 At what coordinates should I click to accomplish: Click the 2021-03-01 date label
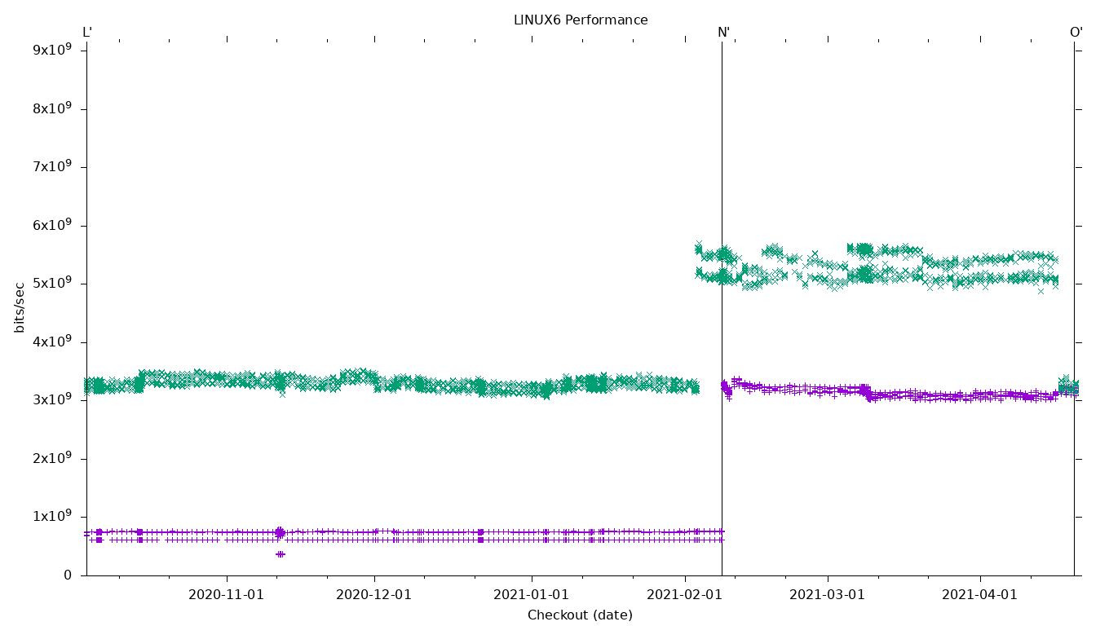click(827, 595)
